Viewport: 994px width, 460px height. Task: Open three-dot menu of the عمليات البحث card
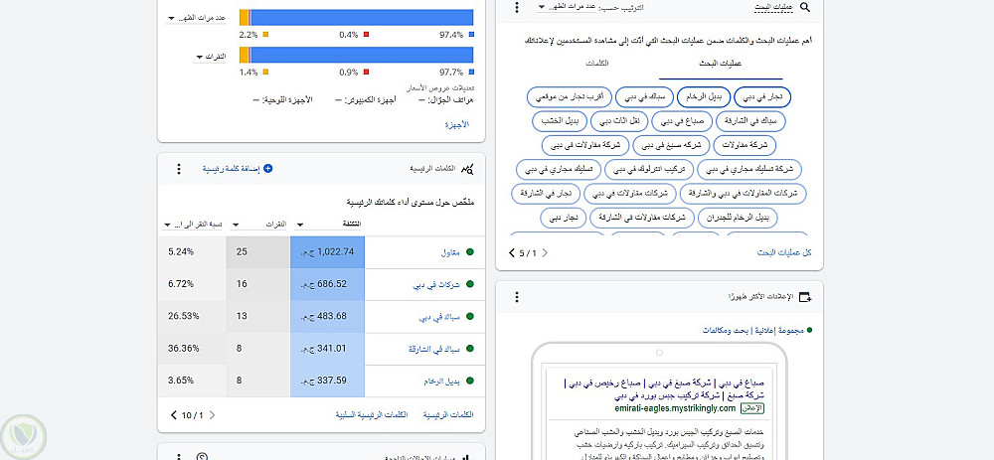point(517,7)
